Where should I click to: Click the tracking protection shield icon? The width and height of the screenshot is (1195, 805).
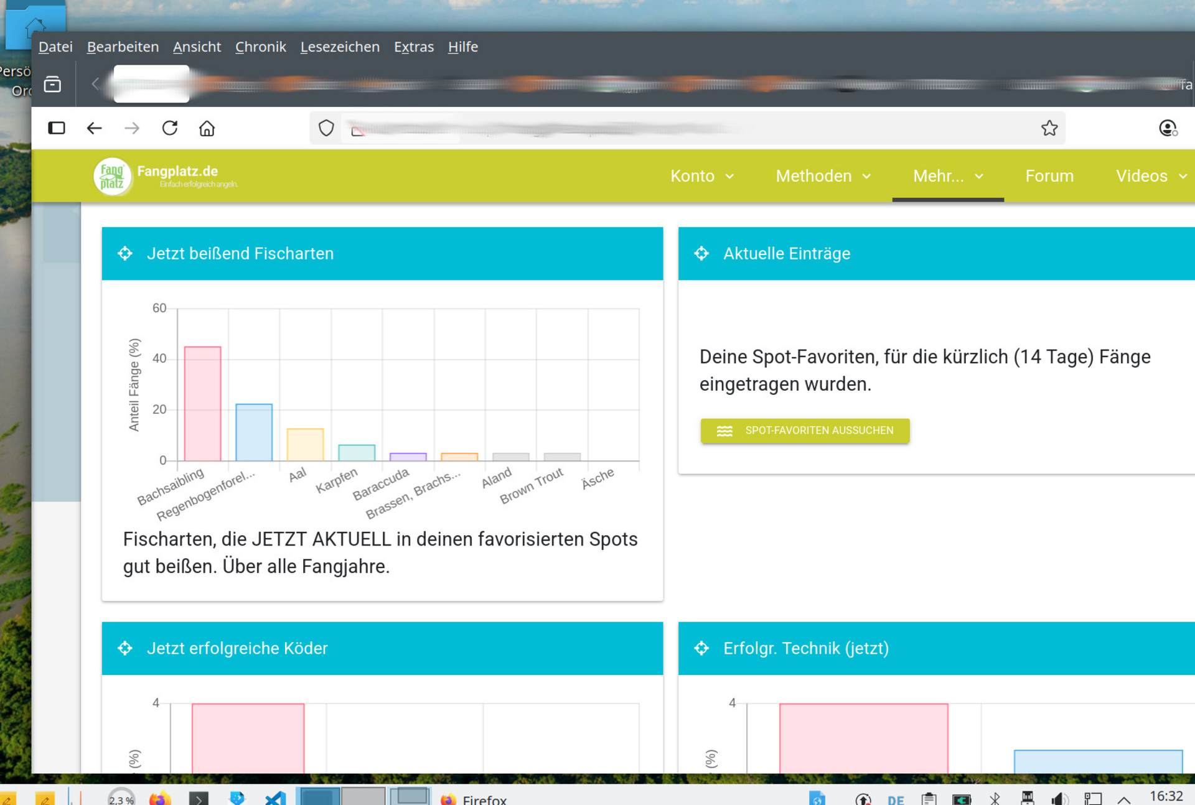(326, 128)
